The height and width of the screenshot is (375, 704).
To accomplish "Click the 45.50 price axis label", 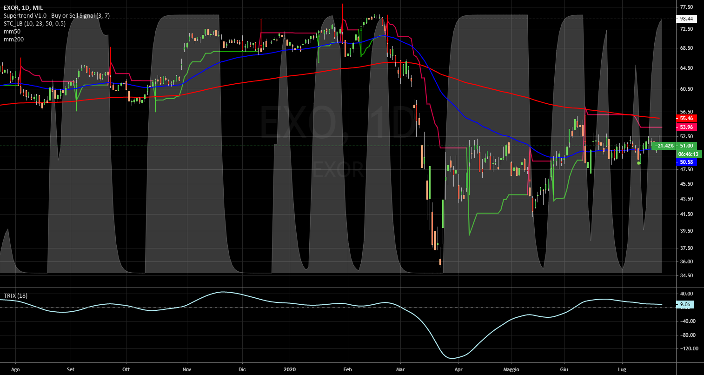I will pos(686,184).
